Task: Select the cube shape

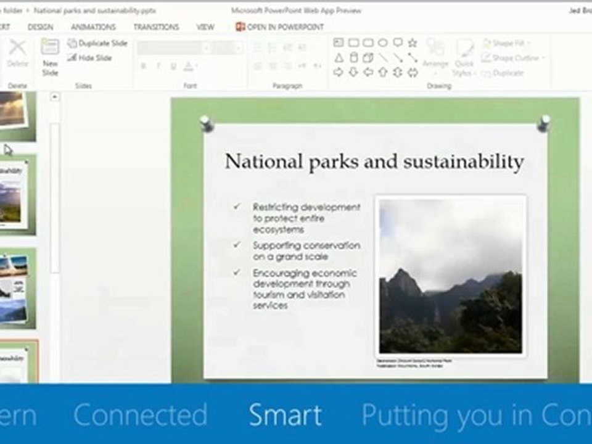Action: [368, 58]
